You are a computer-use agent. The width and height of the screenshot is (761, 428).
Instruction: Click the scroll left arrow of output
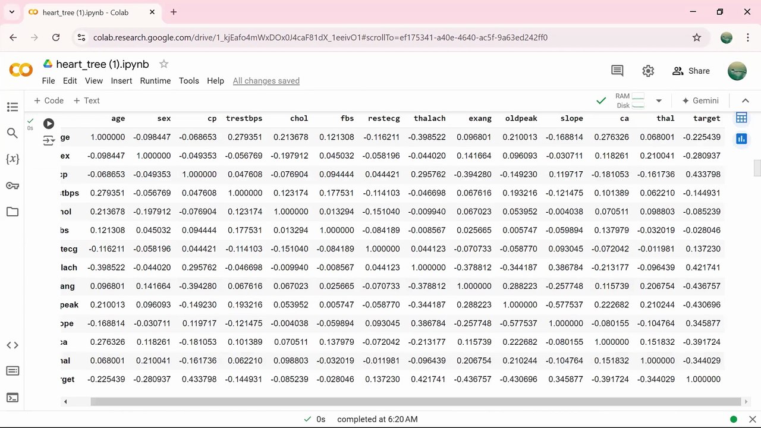coord(65,402)
